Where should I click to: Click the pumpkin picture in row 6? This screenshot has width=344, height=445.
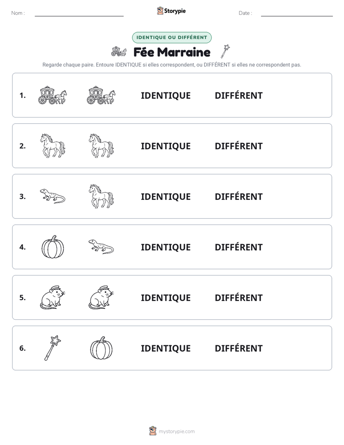point(101,348)
